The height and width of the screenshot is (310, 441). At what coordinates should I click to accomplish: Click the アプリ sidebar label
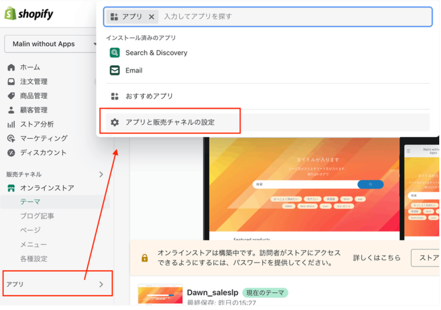tap(15, 284)
